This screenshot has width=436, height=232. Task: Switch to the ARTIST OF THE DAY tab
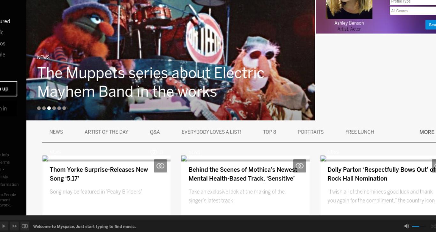pos(106,132)
